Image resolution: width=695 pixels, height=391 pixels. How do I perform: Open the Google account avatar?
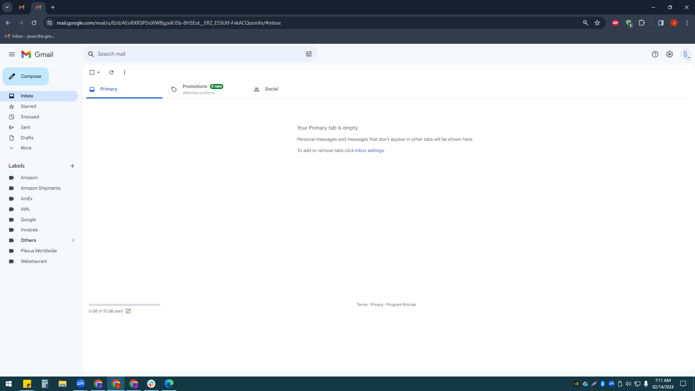685,54
